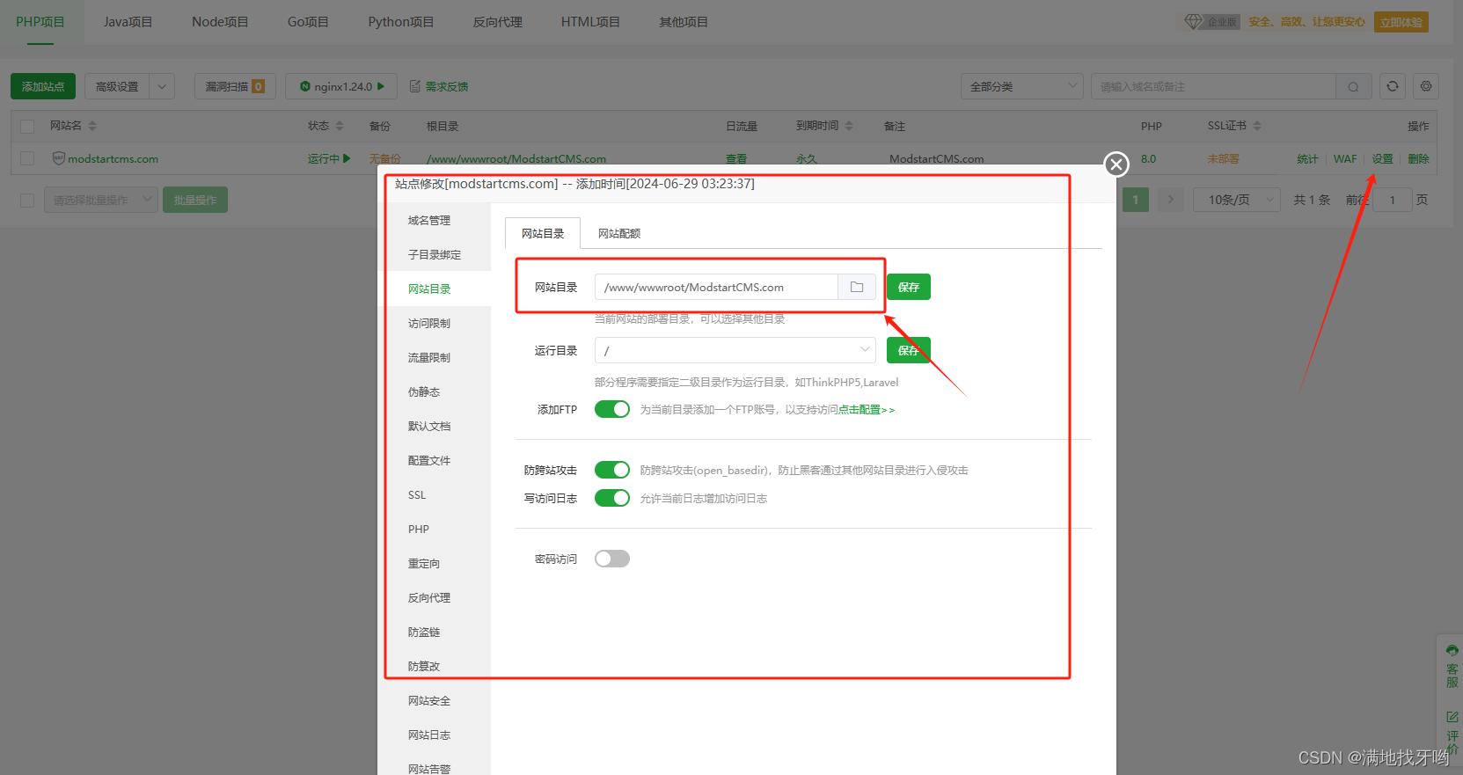The width and height of the screenshot is (1463, 775).
Task: Click the 网站目录 path input field
Action: click(716, 287)
